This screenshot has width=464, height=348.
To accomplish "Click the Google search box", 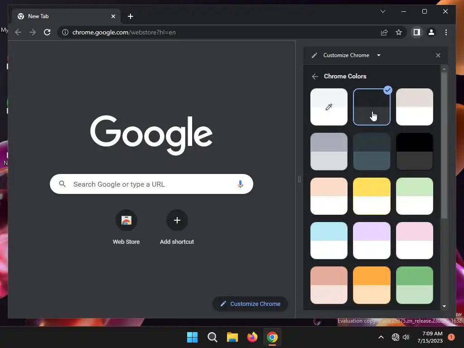I will click(151, 184).
